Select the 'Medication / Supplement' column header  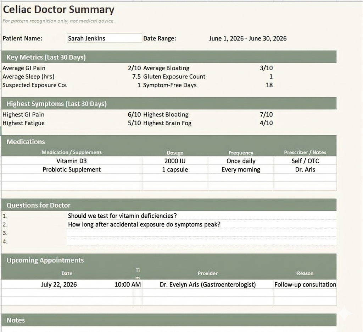[x=71, y=152]
